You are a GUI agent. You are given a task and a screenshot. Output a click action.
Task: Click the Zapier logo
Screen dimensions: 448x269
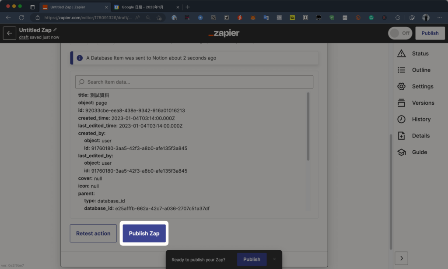(x=224, y=33)
